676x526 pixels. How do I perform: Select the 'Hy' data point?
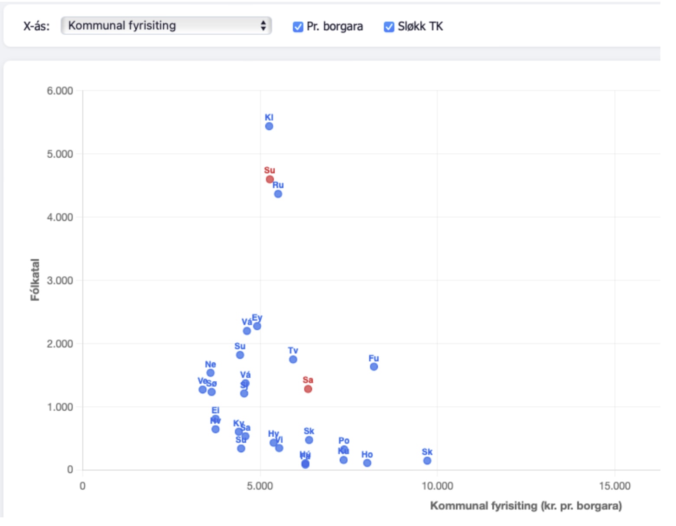point(273,443)
